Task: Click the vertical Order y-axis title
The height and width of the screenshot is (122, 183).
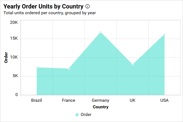Action: (6, 57)
